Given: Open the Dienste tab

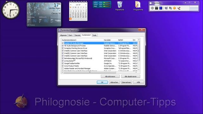Looking at the screenshot, I should (x=77, y=35).
